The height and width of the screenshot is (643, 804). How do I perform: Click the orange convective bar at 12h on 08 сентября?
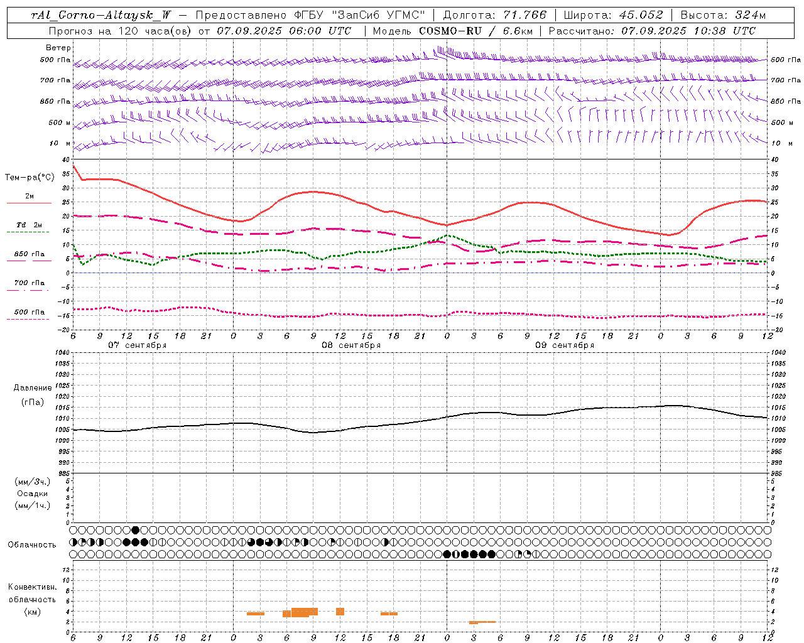(x=340, y=612)
